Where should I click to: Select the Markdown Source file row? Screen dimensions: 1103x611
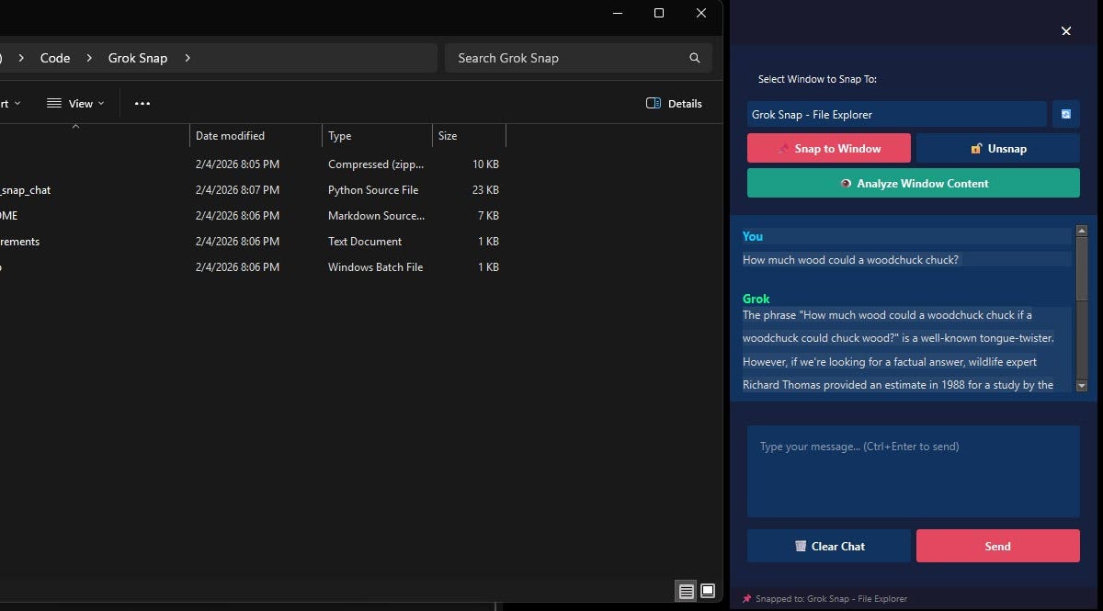pos(253,216)
